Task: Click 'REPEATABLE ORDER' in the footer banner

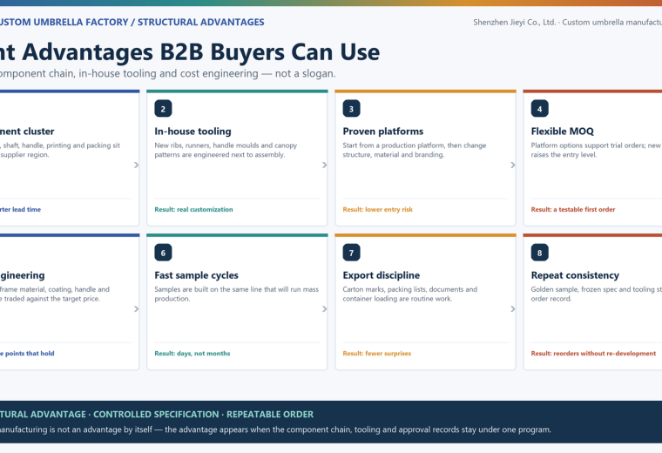Action: [270, 415]
